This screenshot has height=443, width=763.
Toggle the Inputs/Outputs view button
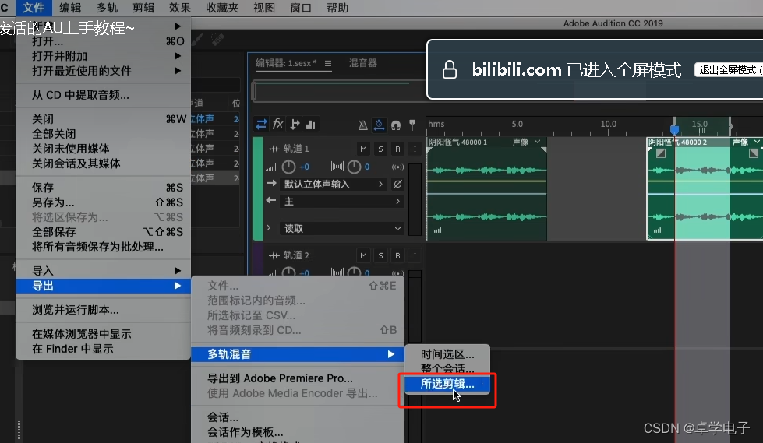click(x=261, y=125)
